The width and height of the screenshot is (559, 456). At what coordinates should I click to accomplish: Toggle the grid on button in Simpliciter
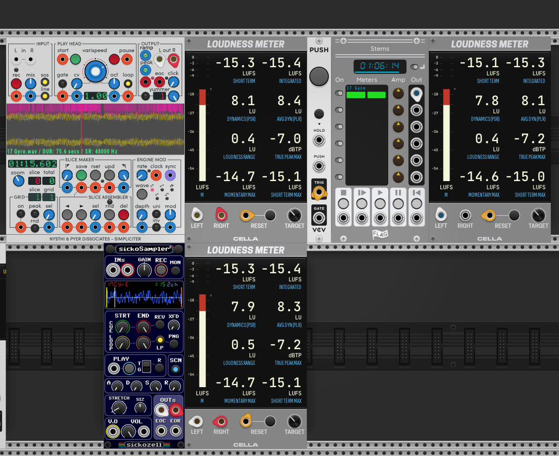click(x=21, y=214)
